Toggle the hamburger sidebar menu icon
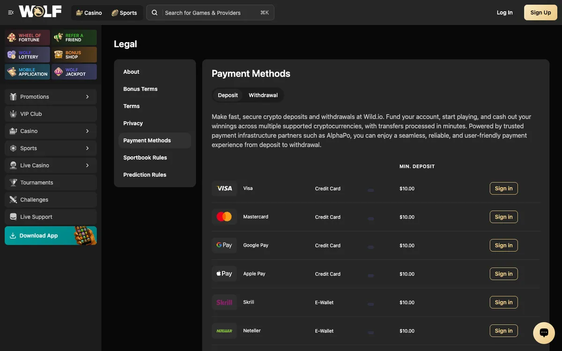Image resolution: width=562 pixels, height=351 pixels. [11, 13]
